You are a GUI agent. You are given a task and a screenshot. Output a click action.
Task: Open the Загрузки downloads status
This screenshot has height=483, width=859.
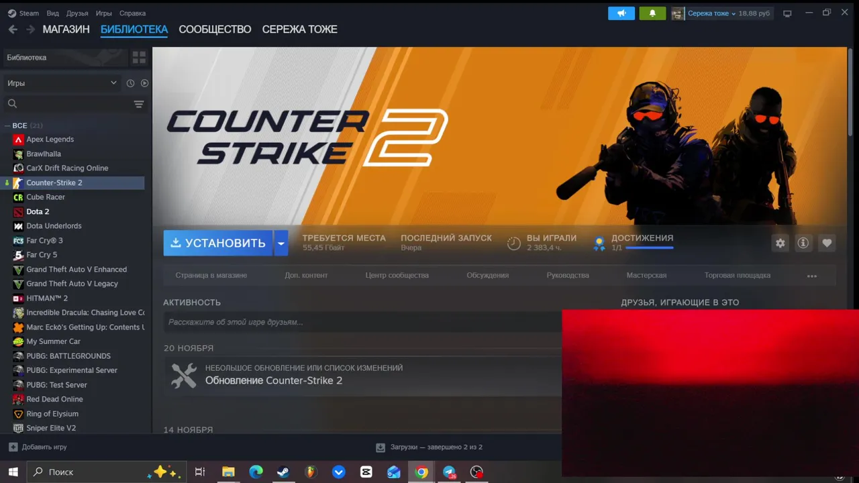[429, 447]
